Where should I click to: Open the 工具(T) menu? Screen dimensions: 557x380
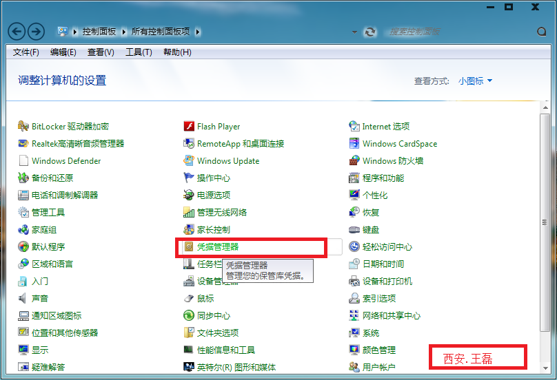coord(139,52)
